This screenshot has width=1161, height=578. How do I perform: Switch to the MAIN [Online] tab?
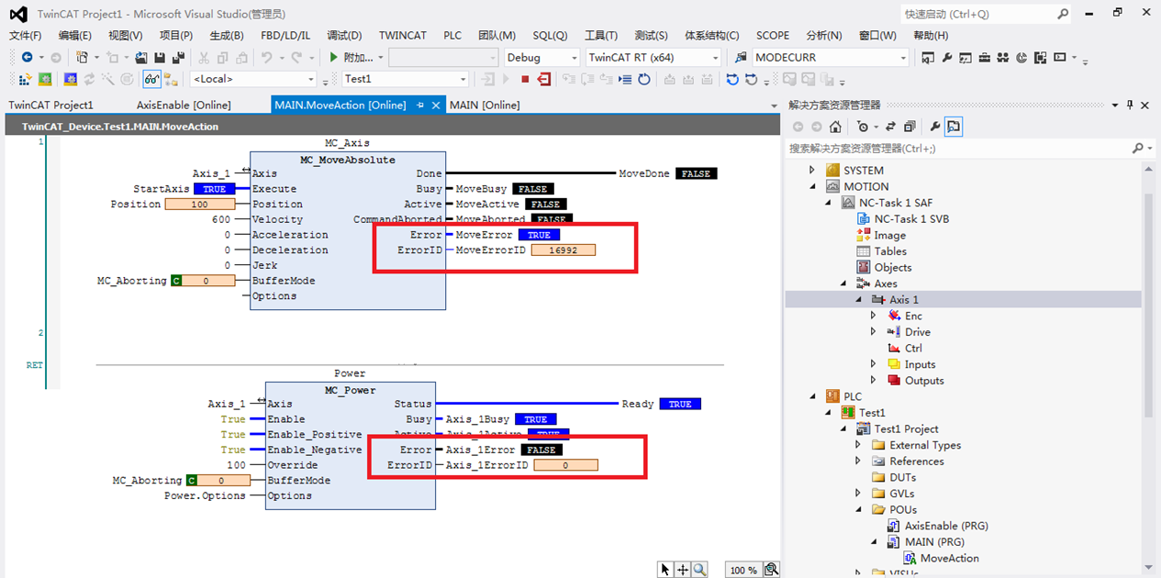(485, 105)
